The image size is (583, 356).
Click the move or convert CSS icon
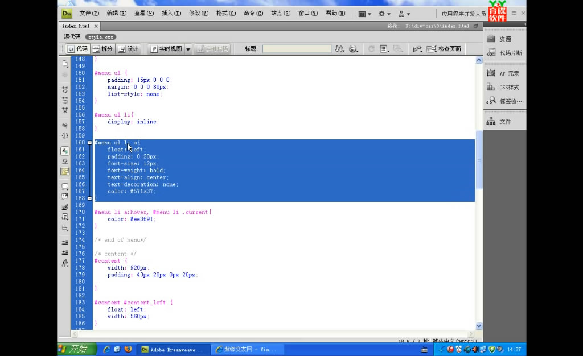click(x=65, y=227)
